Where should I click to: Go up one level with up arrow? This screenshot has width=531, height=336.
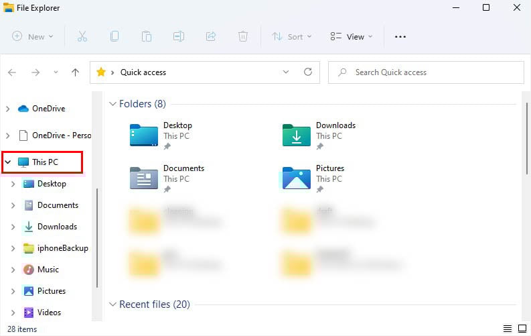tap(75, 72)
